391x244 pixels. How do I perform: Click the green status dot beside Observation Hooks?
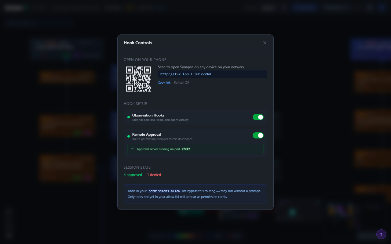pos(128,117)
